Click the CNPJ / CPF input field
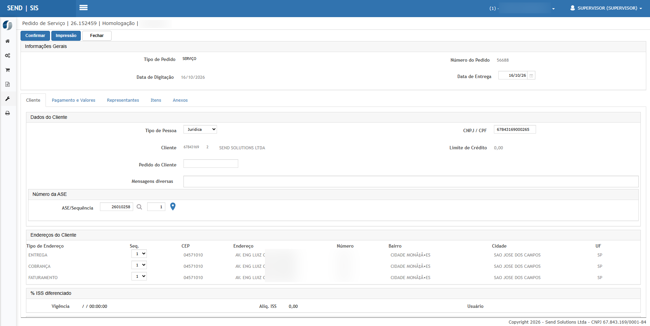The image size is (650, 326). coord(515,129)
